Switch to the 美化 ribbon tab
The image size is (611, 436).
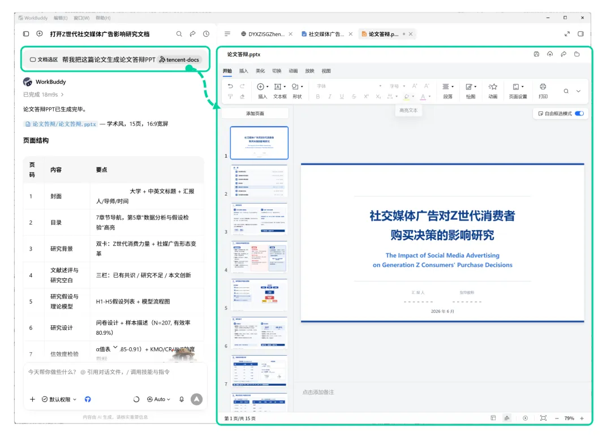pos(260,71)
